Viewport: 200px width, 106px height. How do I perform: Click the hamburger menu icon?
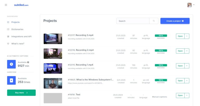pos(6,5)
